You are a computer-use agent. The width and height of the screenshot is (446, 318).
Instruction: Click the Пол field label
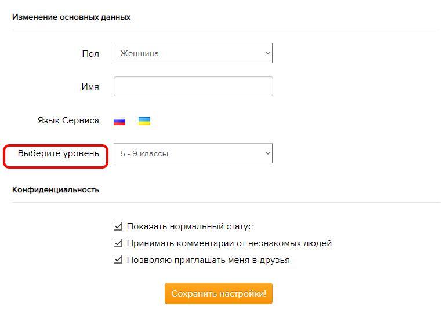point(90,53)
